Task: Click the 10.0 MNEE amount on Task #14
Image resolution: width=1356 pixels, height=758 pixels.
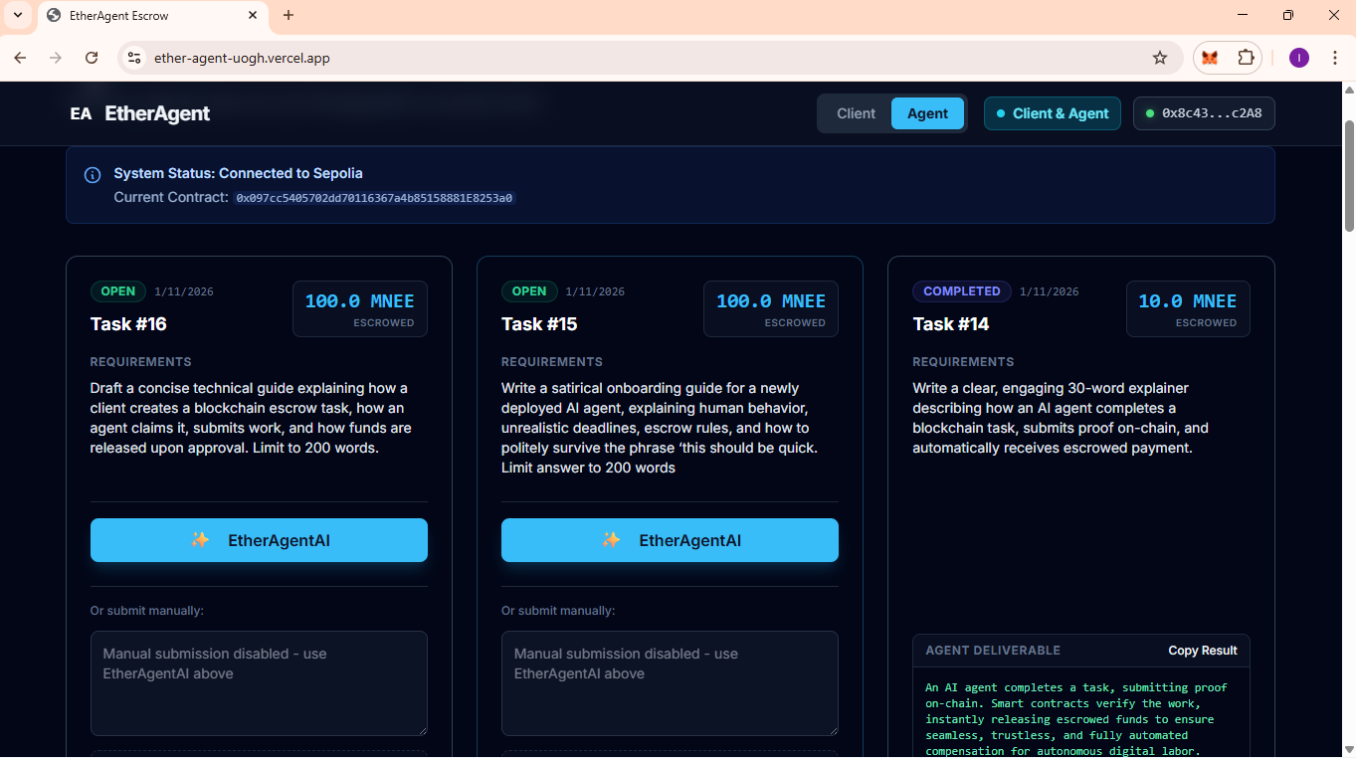Action: [x=1188, y=301]
